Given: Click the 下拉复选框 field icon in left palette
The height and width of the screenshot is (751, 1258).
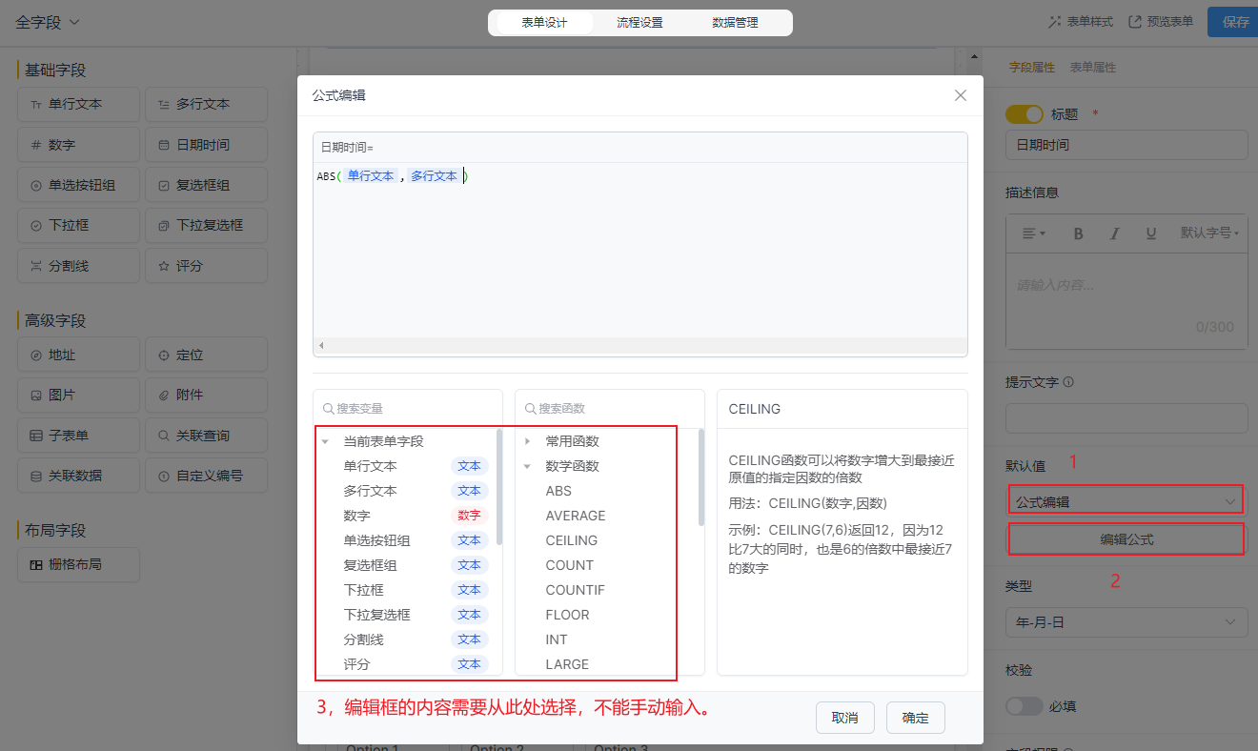Looking at the screenshot, I should click(164, 226).
